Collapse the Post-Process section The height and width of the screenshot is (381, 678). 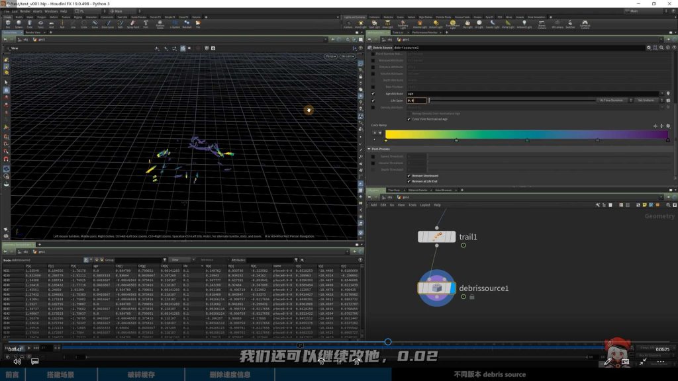point(371,148)
